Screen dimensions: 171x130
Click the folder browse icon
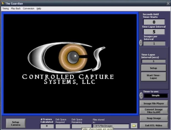point(134,126)
